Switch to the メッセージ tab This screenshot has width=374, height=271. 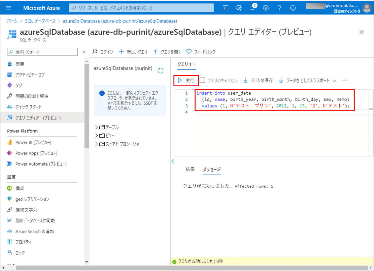pyautogui.click(x=212, y=169)
